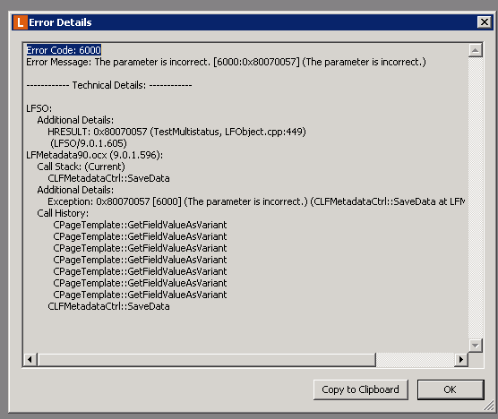Image resolution: width=498 pixels, height=419 pixels.
Task: Click the Technical Details separator line
Action: (x=109, y=85)
